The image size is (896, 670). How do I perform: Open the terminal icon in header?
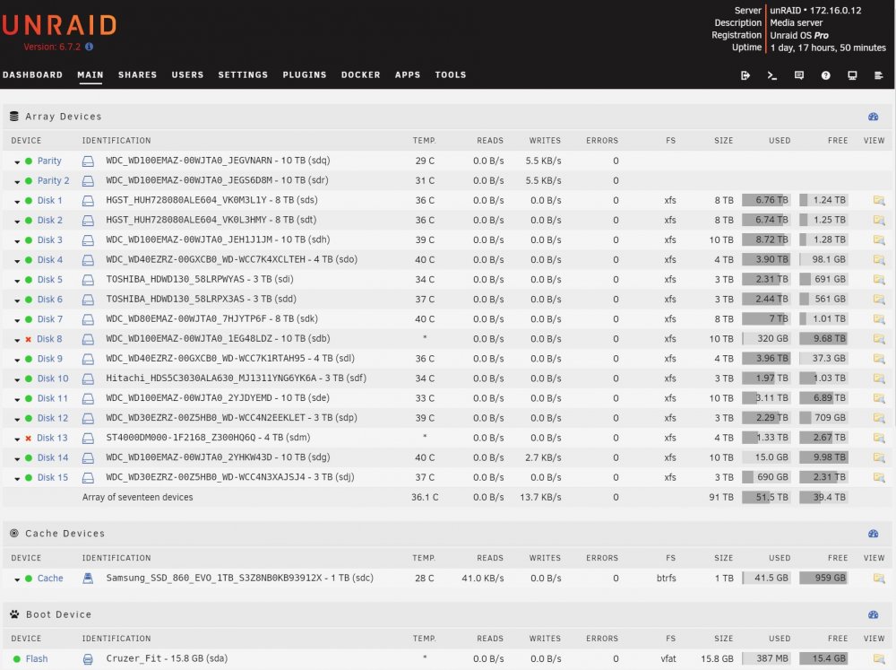click(x=772, y=75)
